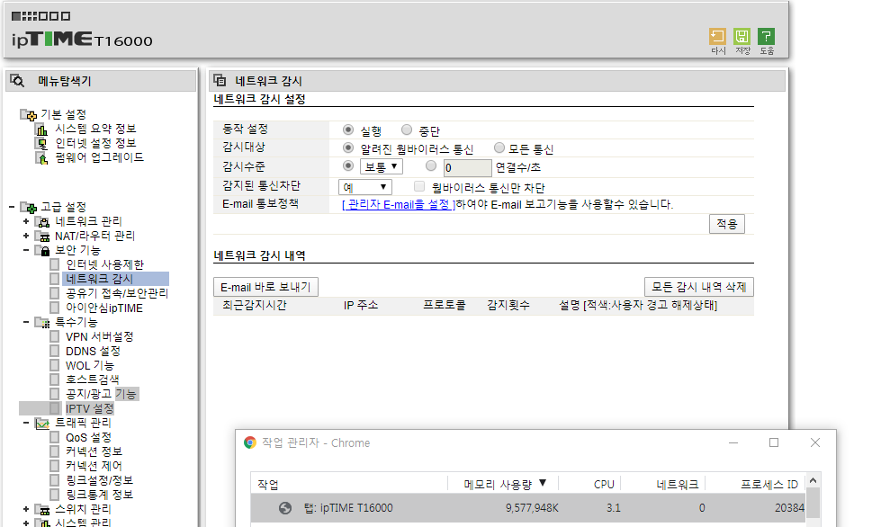Image resolution: width=872 pixels, height=527 pixels.
Task: Click the 저장 (save) icon in header
Action: [742, 37]
